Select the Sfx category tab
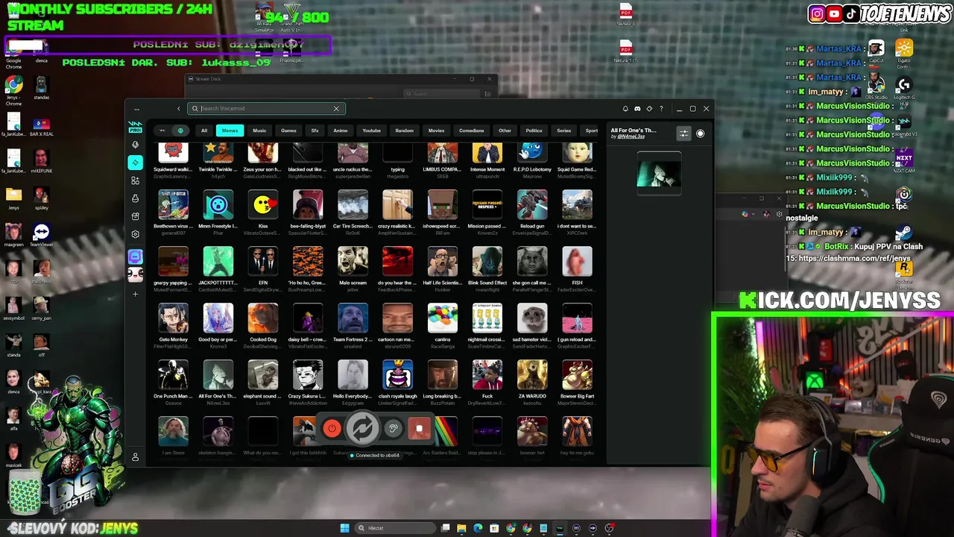 click(x=315, y=131)
